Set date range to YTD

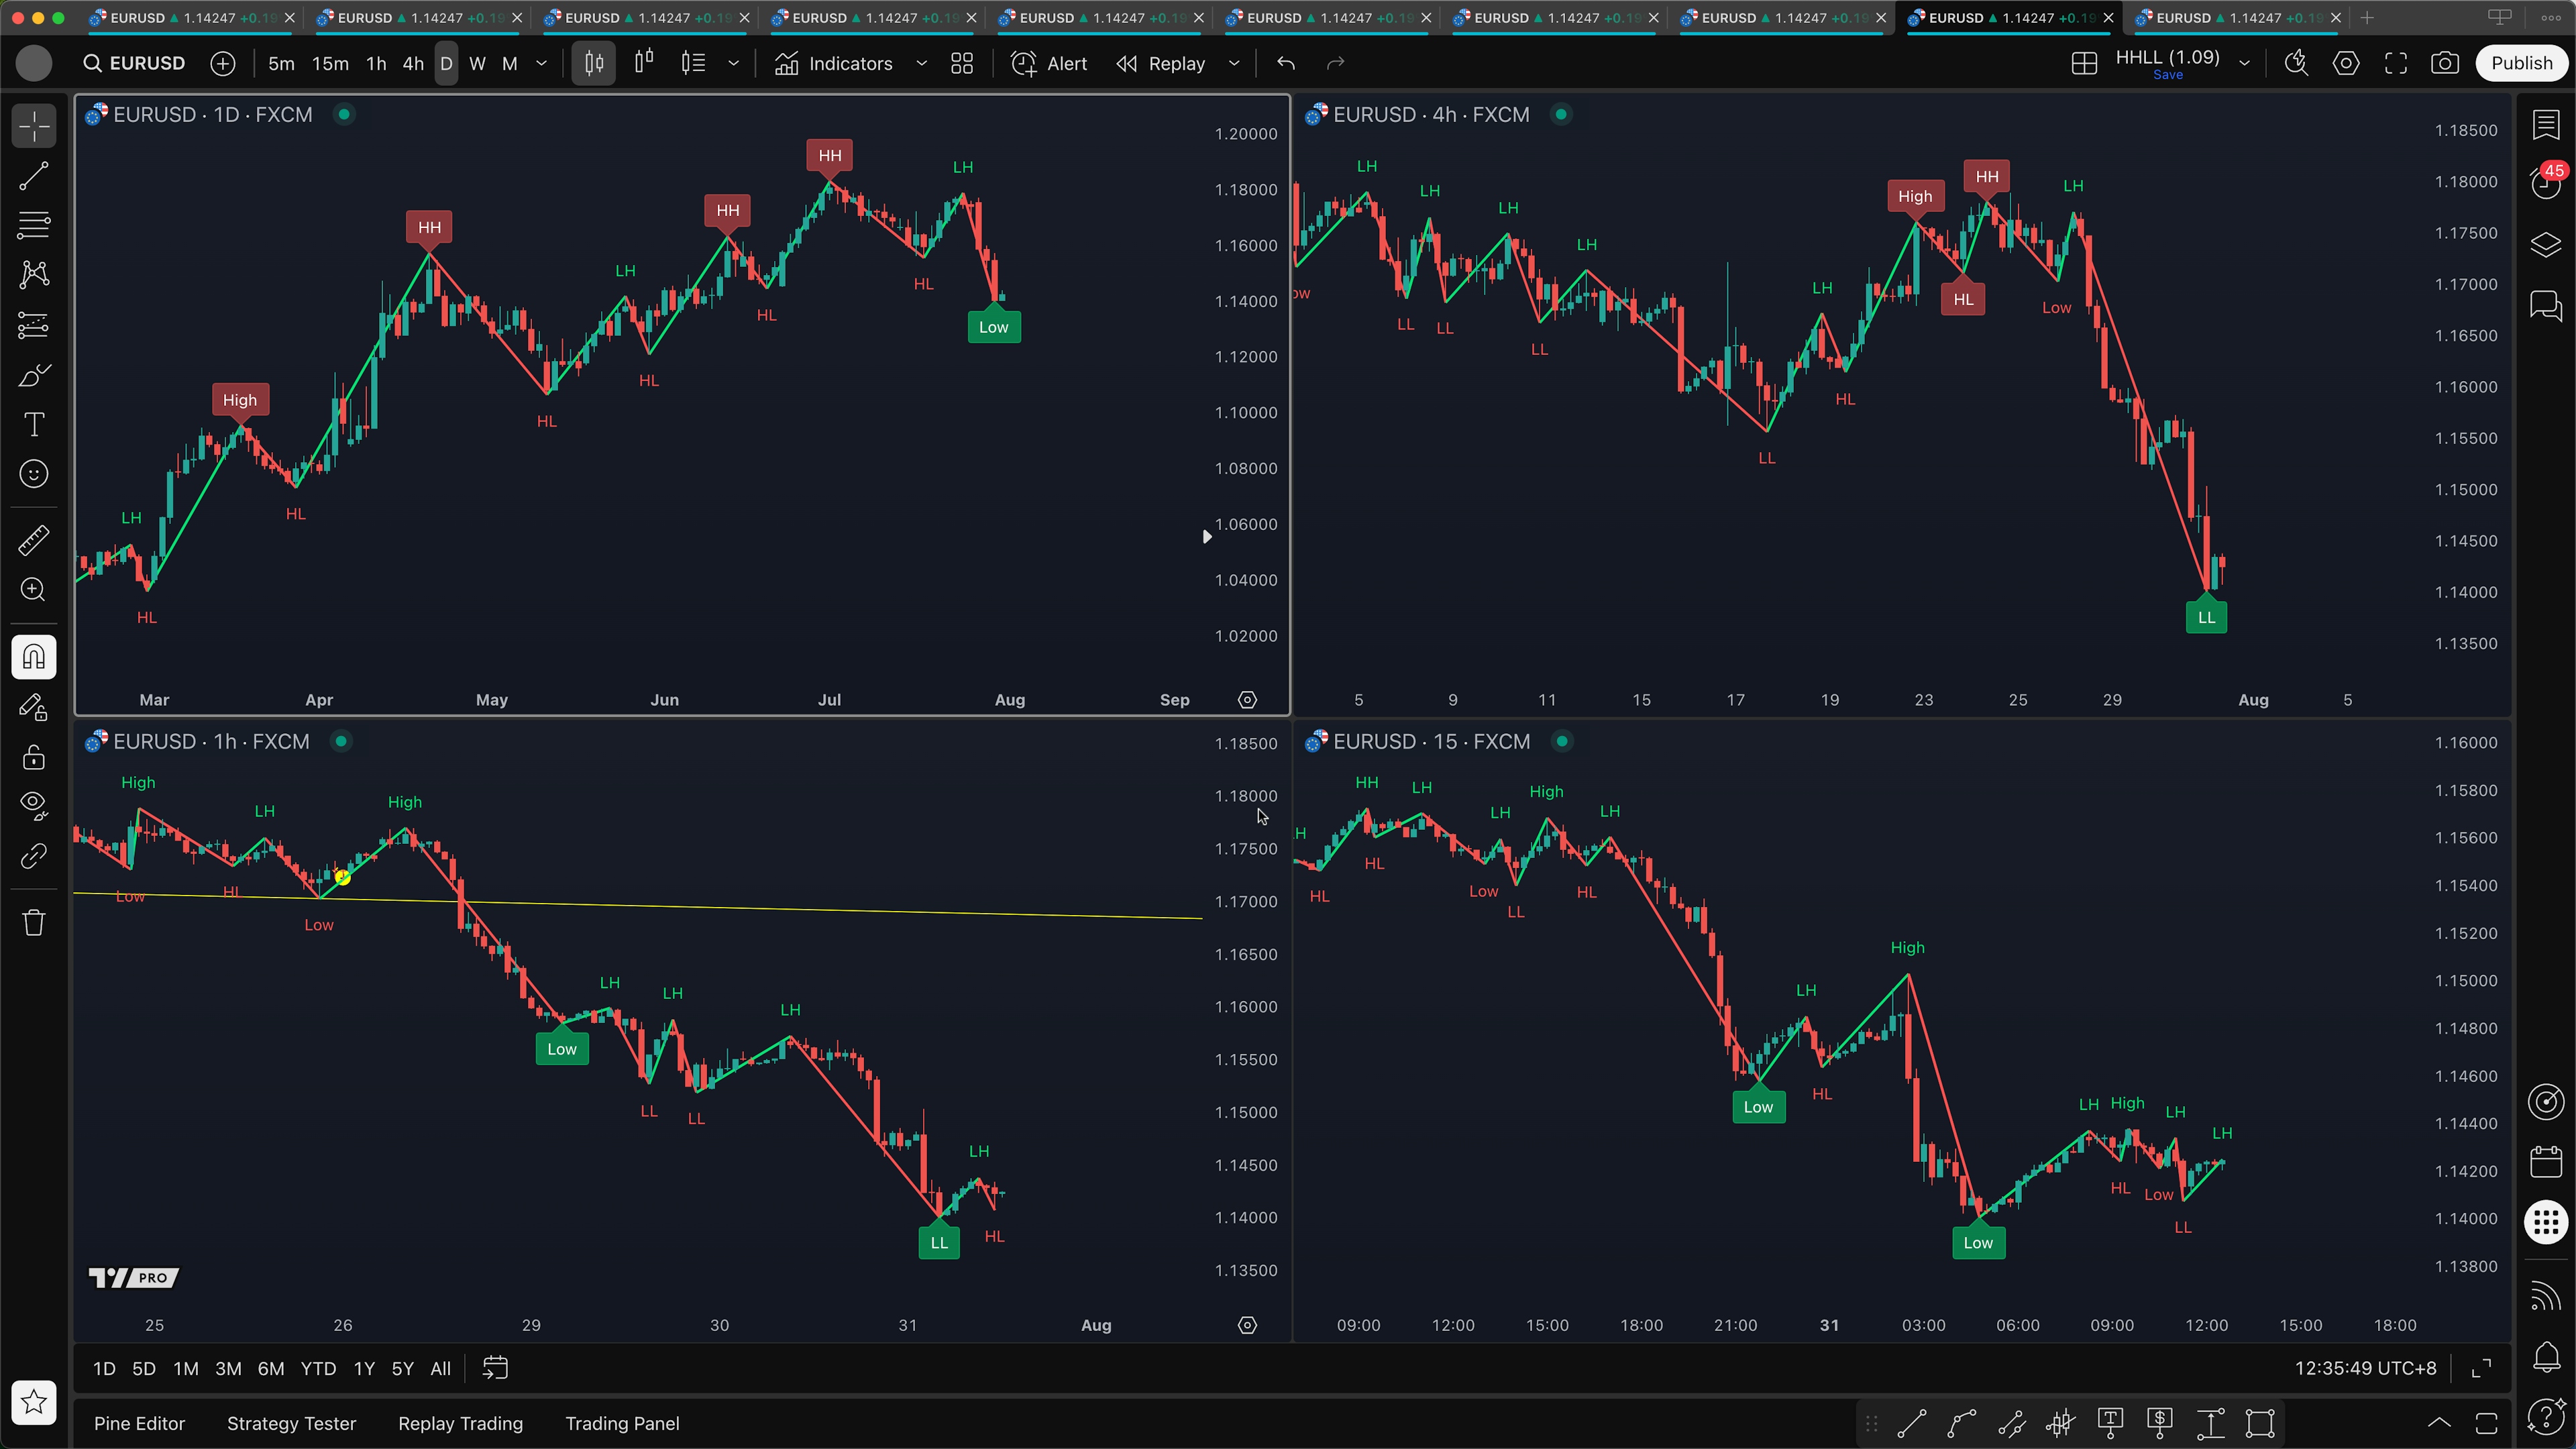click(x=318, y=1368)
